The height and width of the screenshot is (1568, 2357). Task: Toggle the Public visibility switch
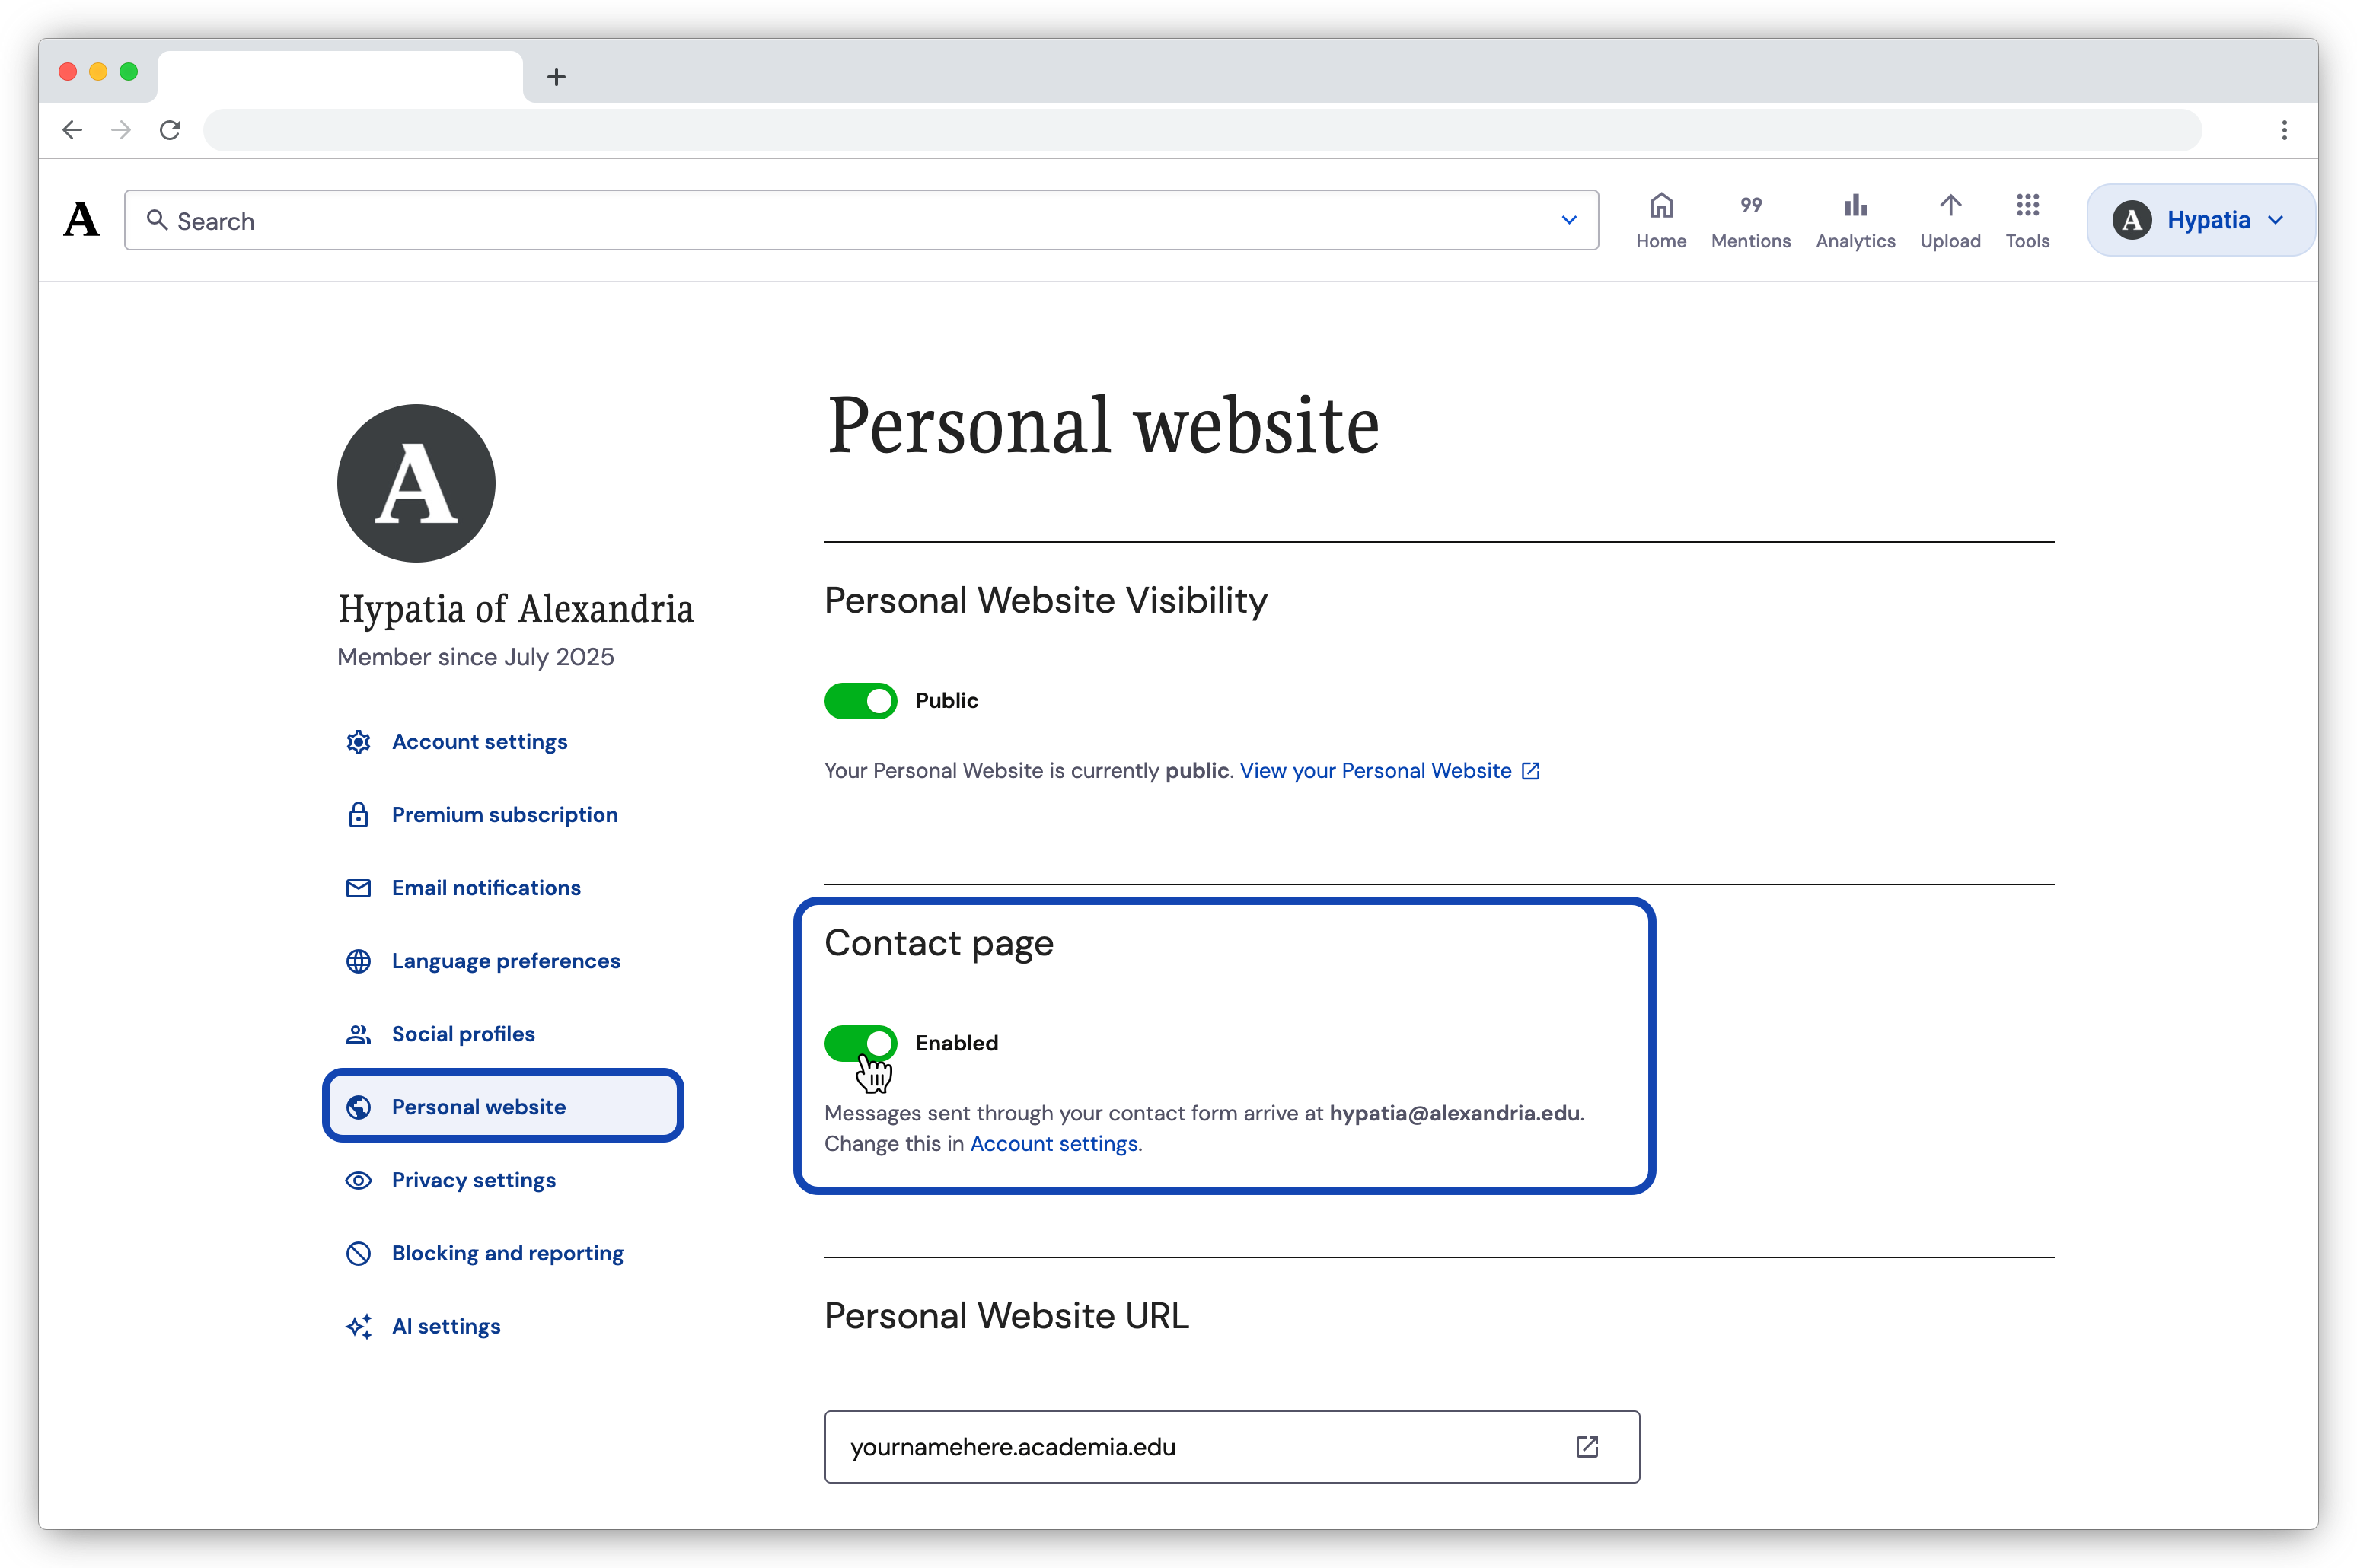pos(860,701)
